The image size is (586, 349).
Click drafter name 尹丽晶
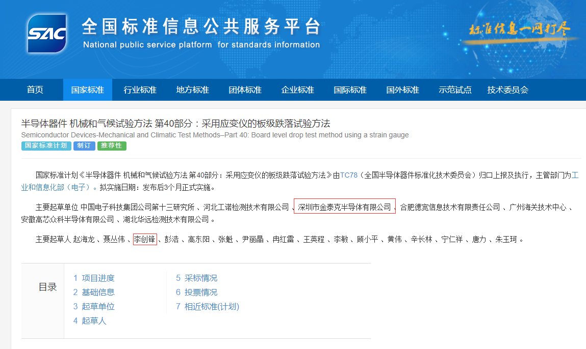click(252, 240)
